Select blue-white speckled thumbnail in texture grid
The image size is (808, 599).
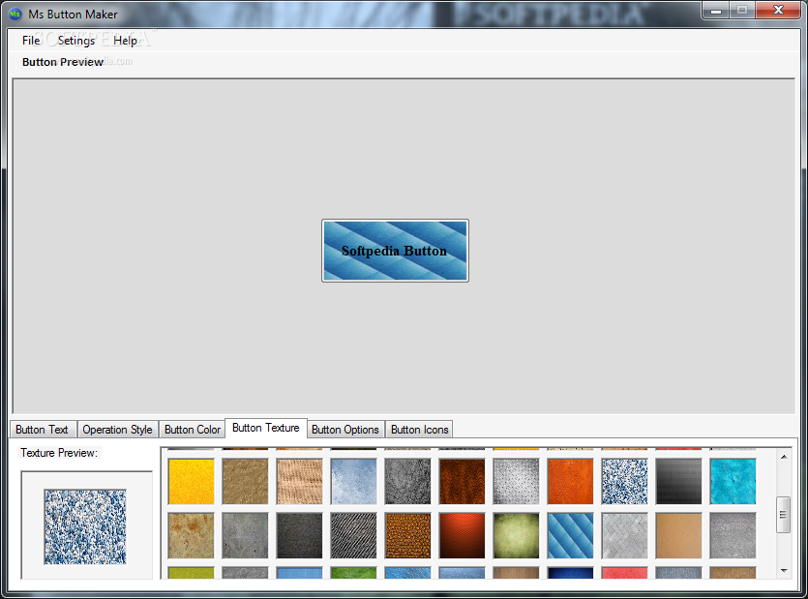click(624, 482)
